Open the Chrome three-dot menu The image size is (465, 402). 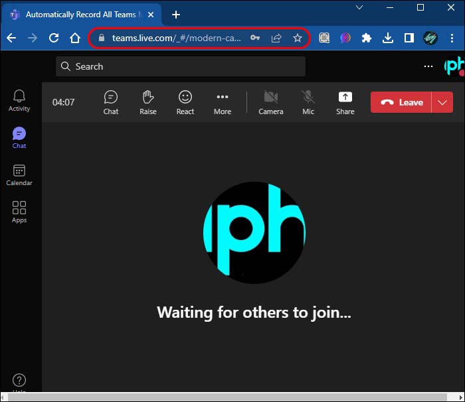pyautogui.click(x=452, y=38)
